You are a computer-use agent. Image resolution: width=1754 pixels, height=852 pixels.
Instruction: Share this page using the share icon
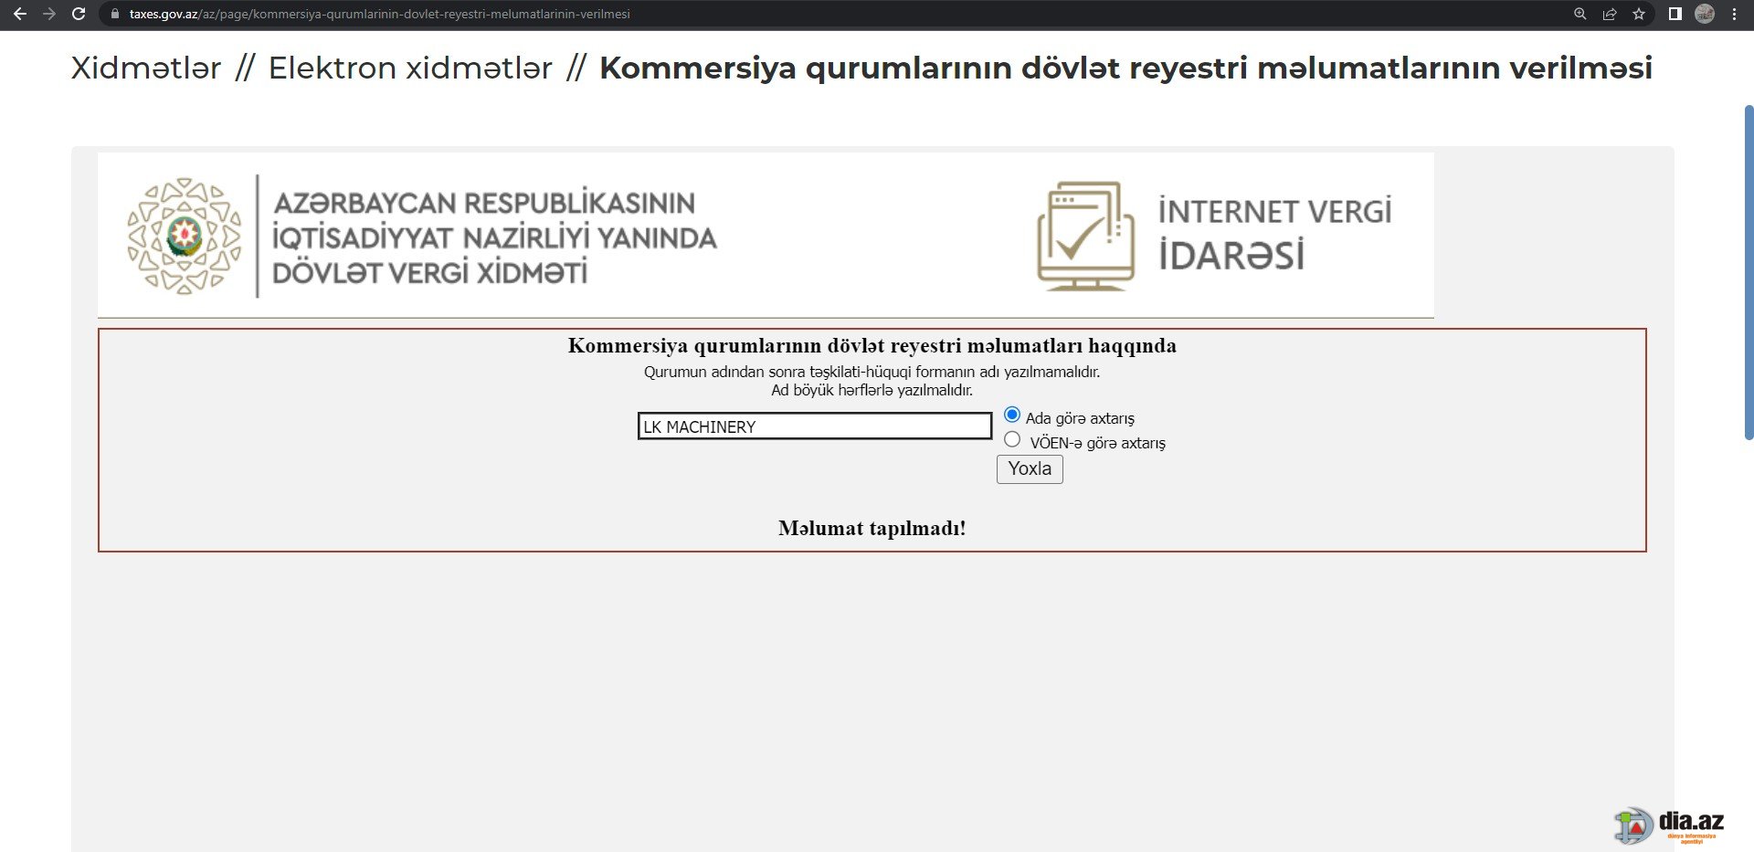1610,14
